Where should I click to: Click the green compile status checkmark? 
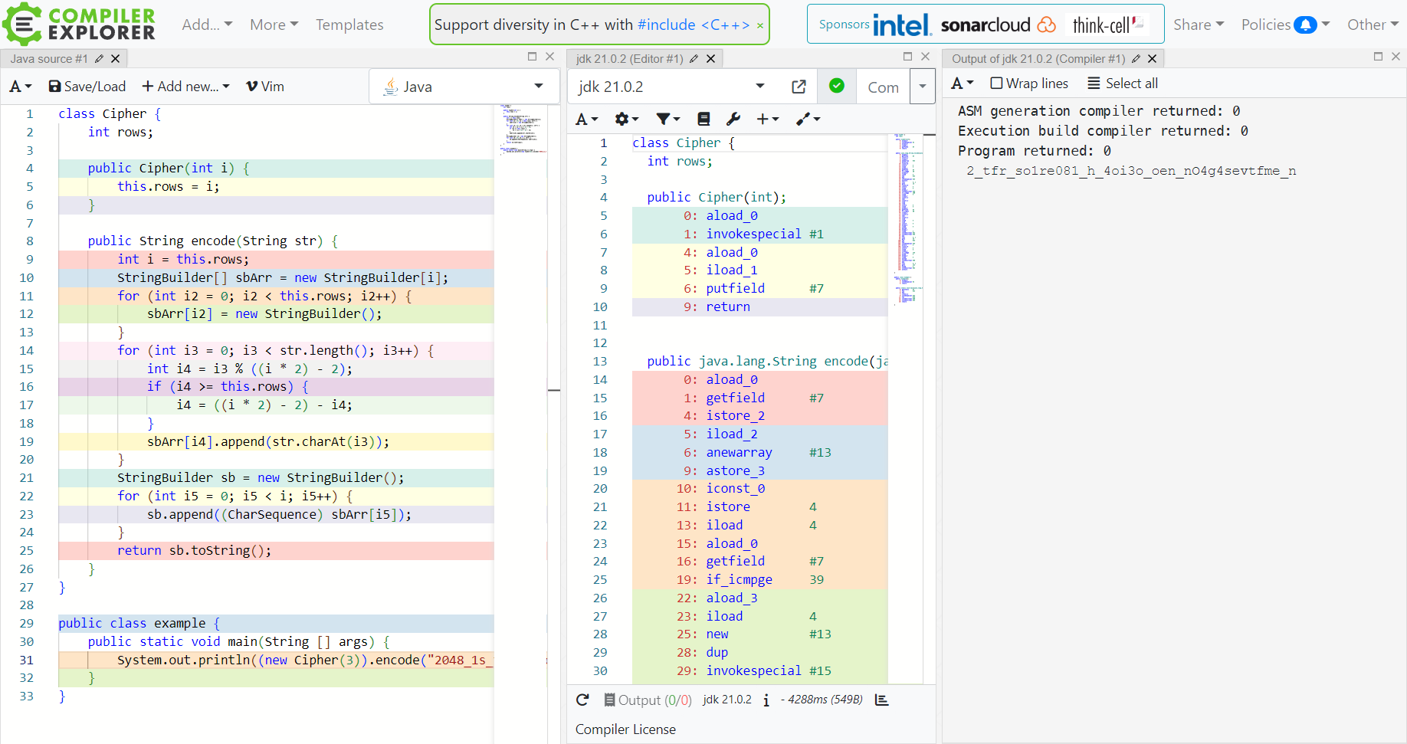(x=837, y=87)
